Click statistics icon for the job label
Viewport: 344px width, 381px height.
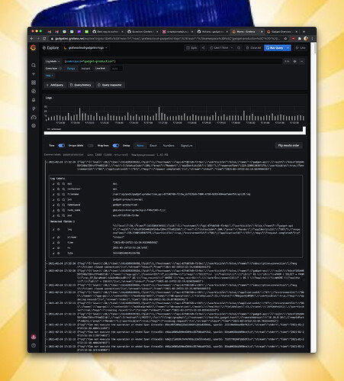tap(53, 199)
